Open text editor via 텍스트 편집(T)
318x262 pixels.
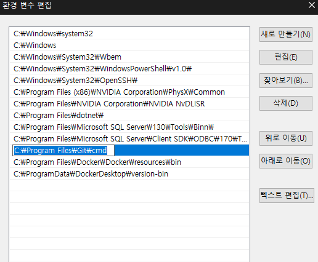coord(287,196)
